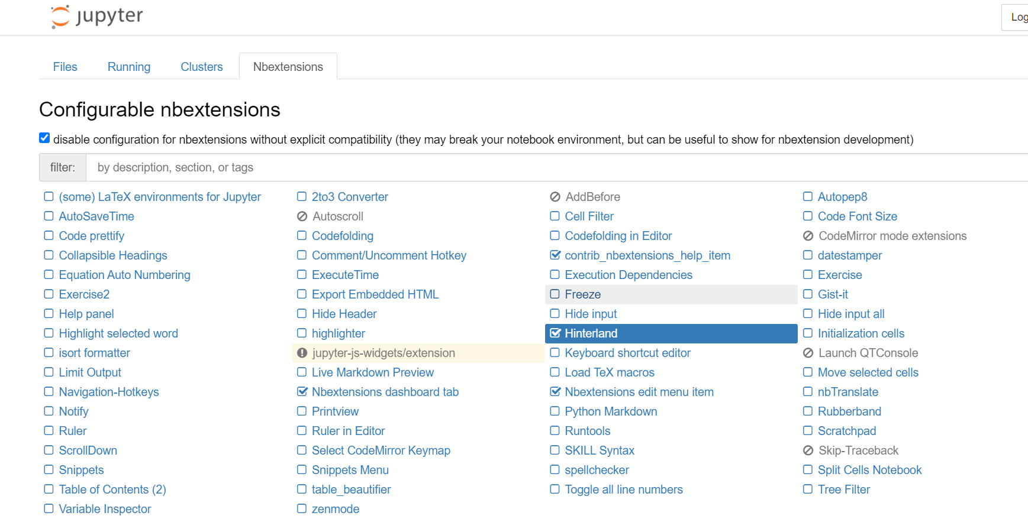Enable the Hinterland checkbox icon

coord(555,333)
